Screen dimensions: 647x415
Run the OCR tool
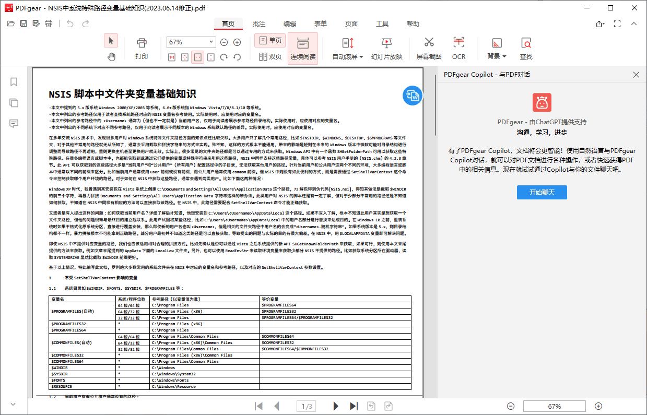pos(458,46)
